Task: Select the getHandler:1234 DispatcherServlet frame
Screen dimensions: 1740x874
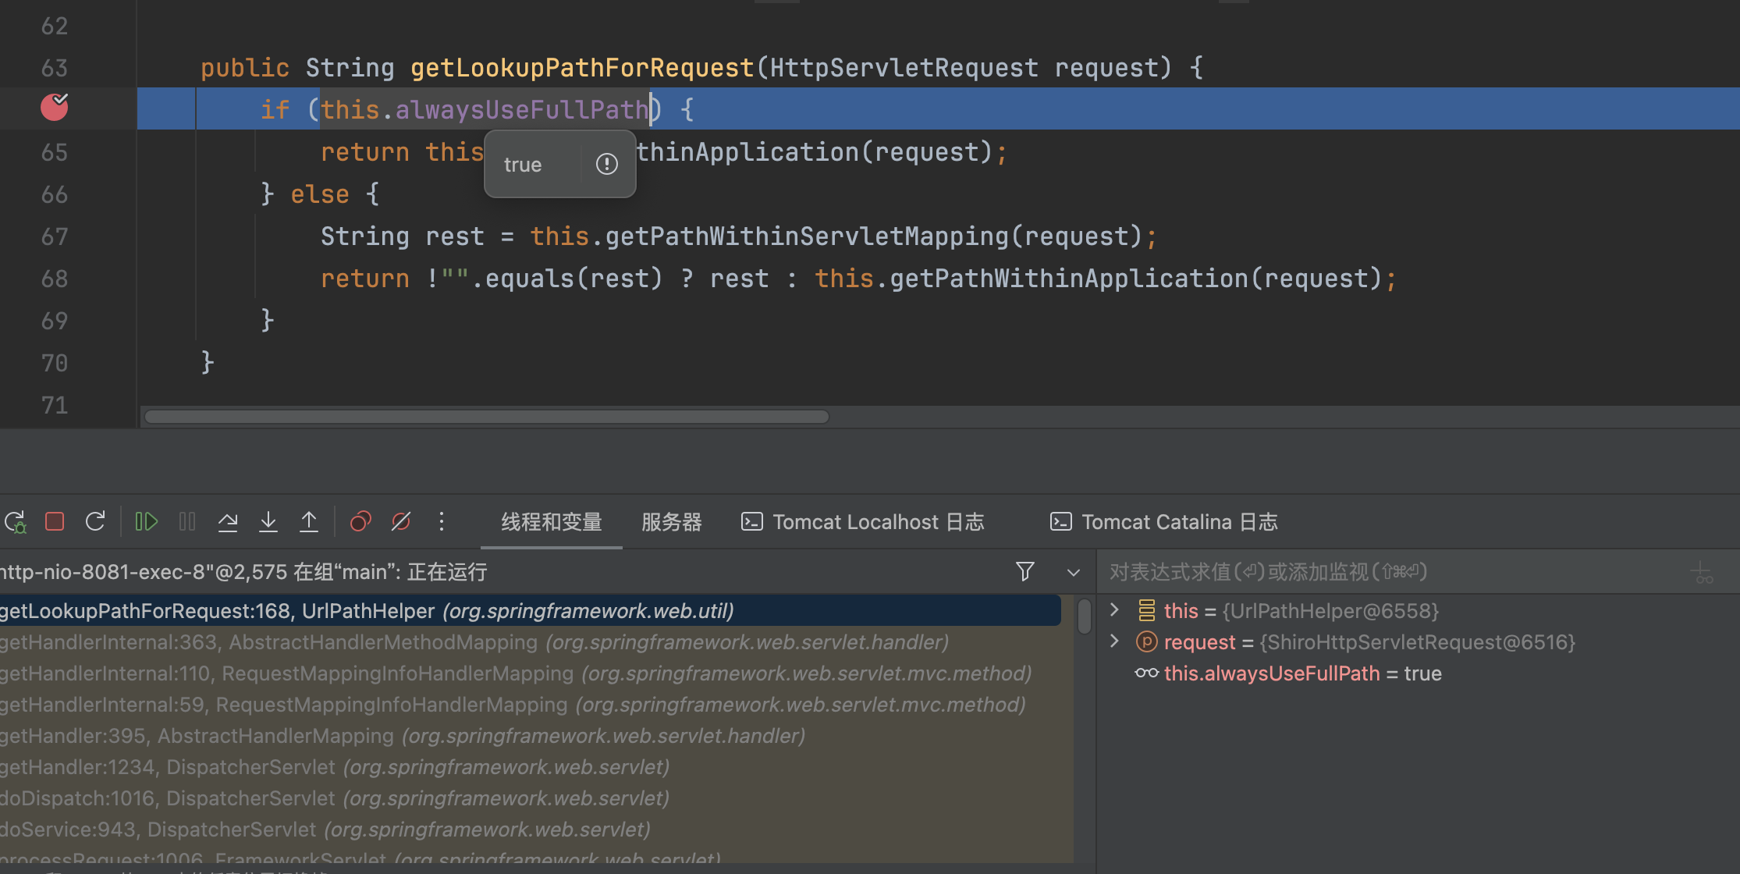Action: (x=334, y=767)
